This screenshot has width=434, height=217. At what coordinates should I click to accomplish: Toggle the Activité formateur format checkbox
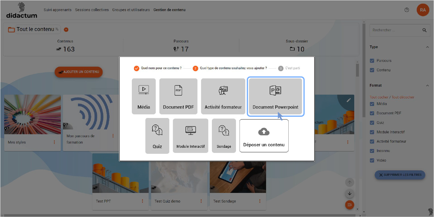tap(372, 141)
